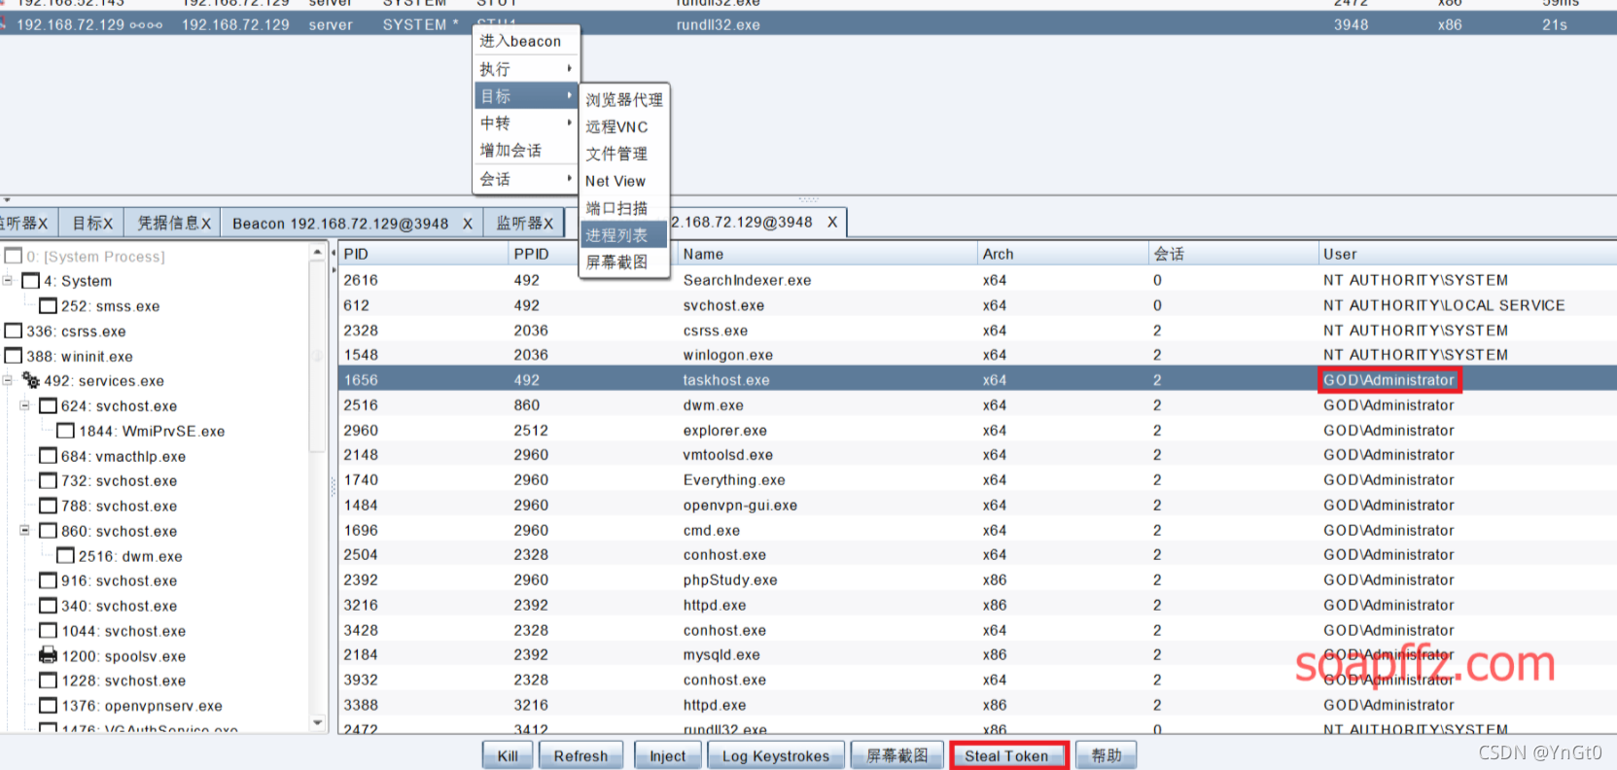Choose 增加会话 menu entry
The width and height of the screenshot is (1617, 770).
[526, 151]
